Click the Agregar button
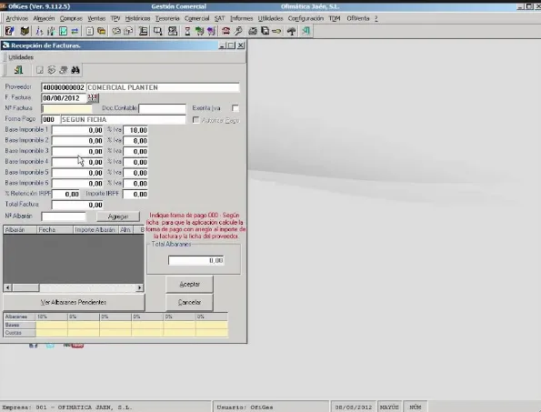 pos(118,216)
